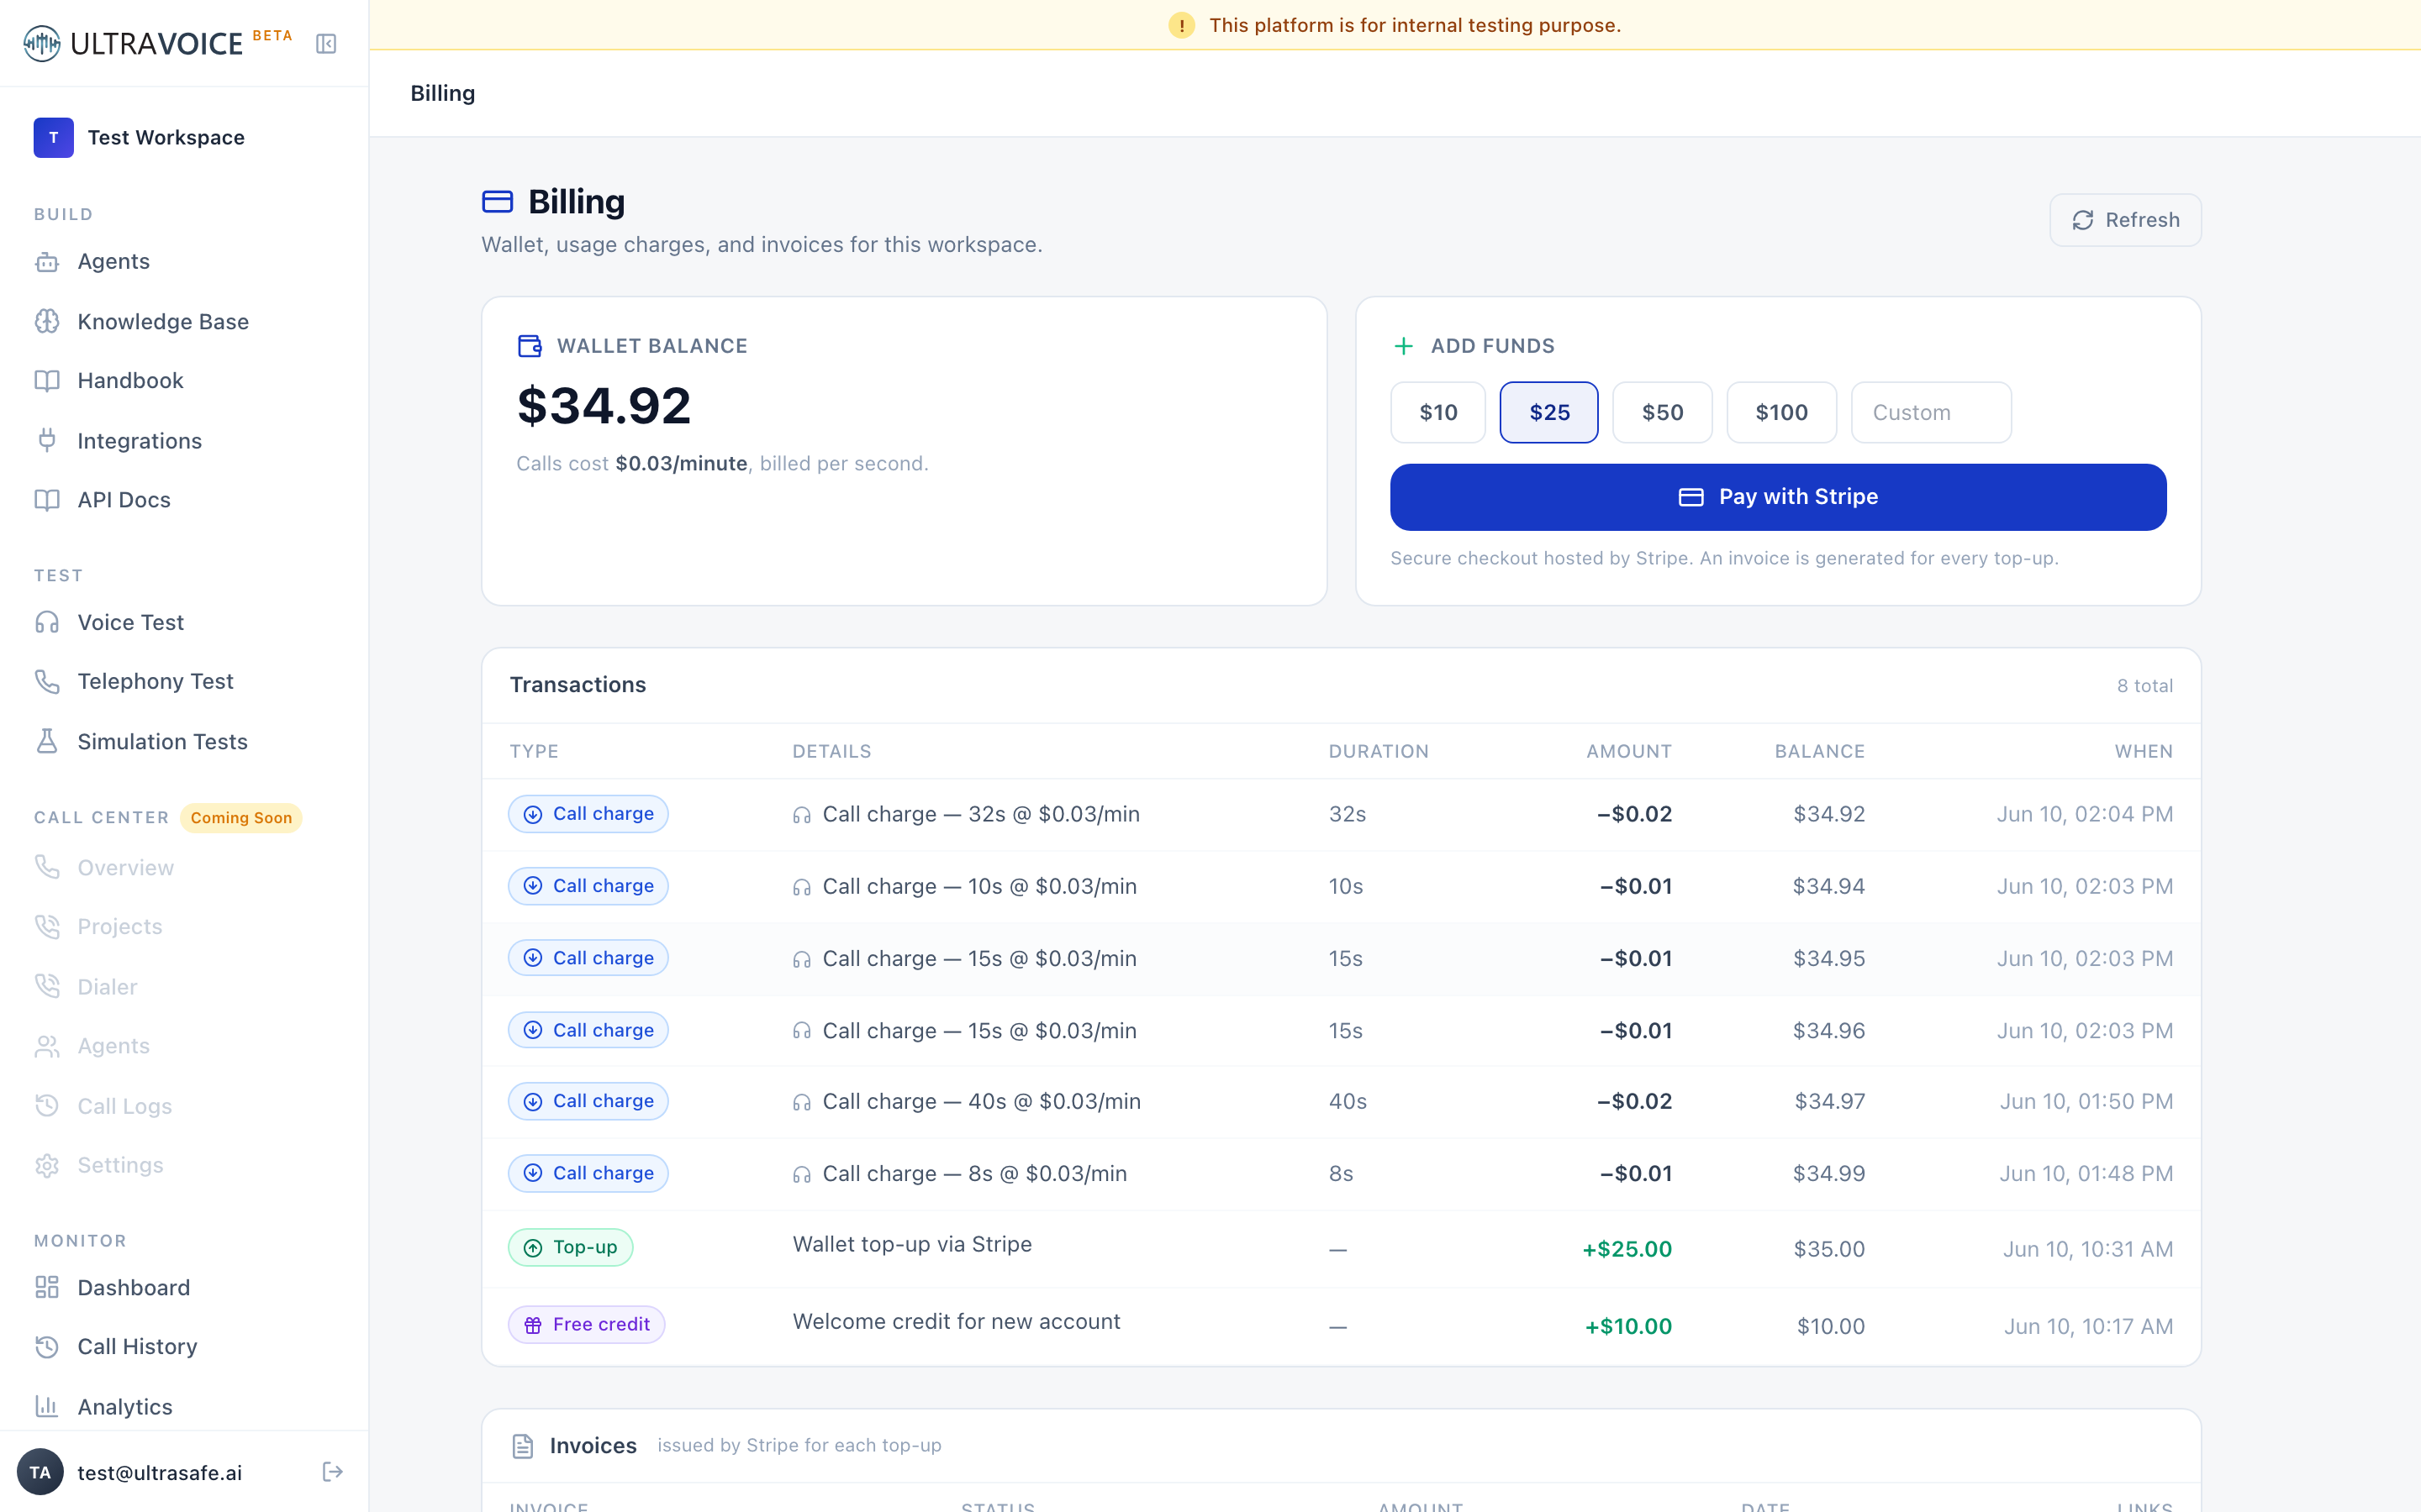Click the Billing breadcrumb title
Image resolution: width=2421 pixels, height=1512 pixels.
(x=442, y=93)
